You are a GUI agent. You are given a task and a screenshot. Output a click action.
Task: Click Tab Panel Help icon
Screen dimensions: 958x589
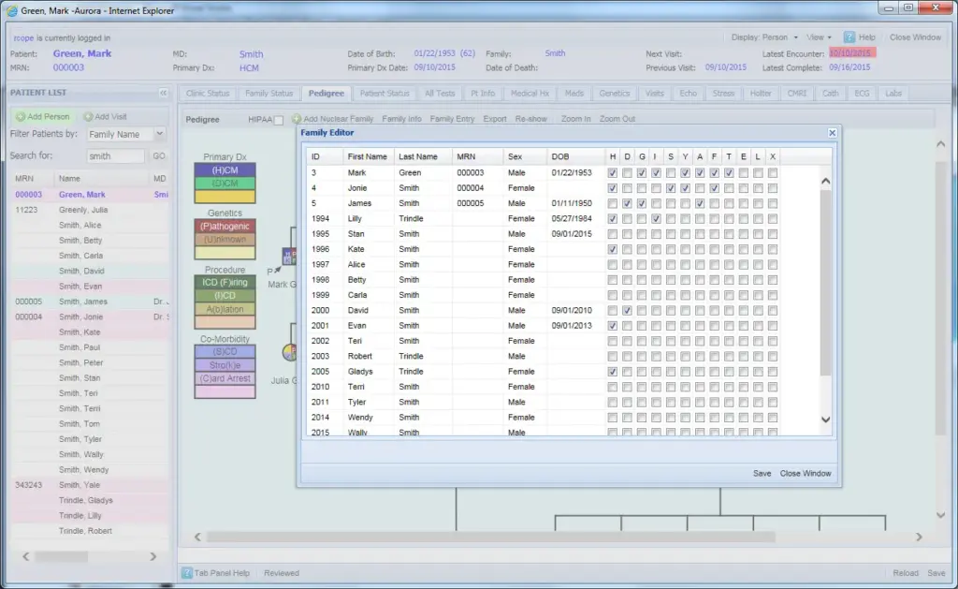coord(187,573)
